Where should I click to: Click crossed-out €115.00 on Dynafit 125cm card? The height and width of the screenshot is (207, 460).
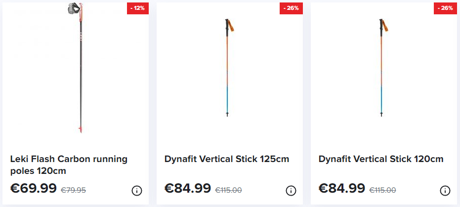pos(229,190)
